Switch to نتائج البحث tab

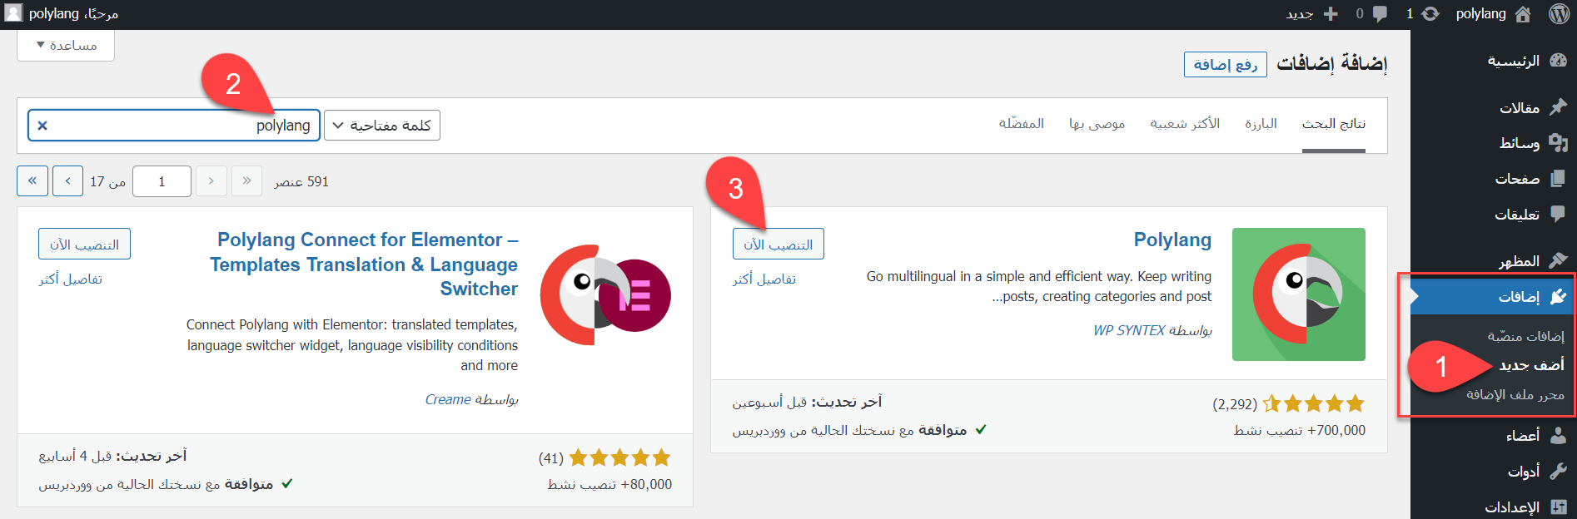click(1334, 124)
